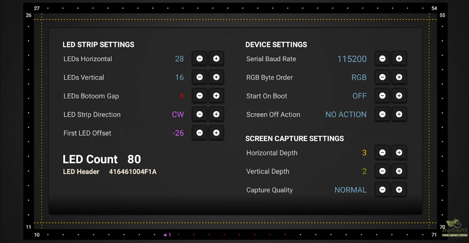Lower Serial Baud Rate with minus
The height and width of the screenshot is (243, 469).
[382, 59]
